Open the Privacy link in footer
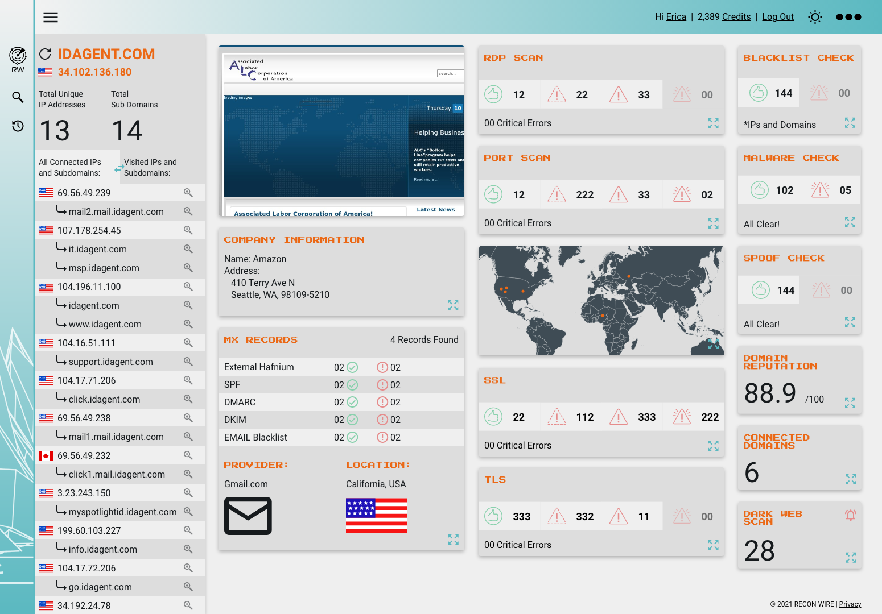 coord(850,604)
